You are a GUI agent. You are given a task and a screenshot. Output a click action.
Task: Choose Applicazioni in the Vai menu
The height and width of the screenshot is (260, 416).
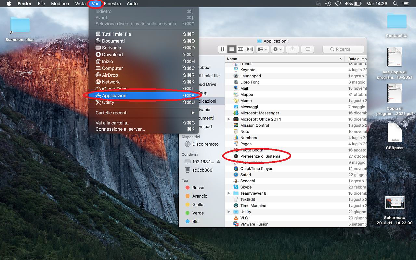point(143,96)
